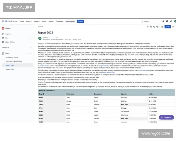176x141 pixels.
Task: Click the Invite people button
Action: 70,21
